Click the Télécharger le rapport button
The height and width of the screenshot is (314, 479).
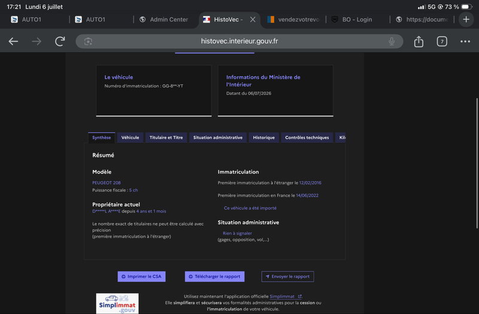click(214, 276)
